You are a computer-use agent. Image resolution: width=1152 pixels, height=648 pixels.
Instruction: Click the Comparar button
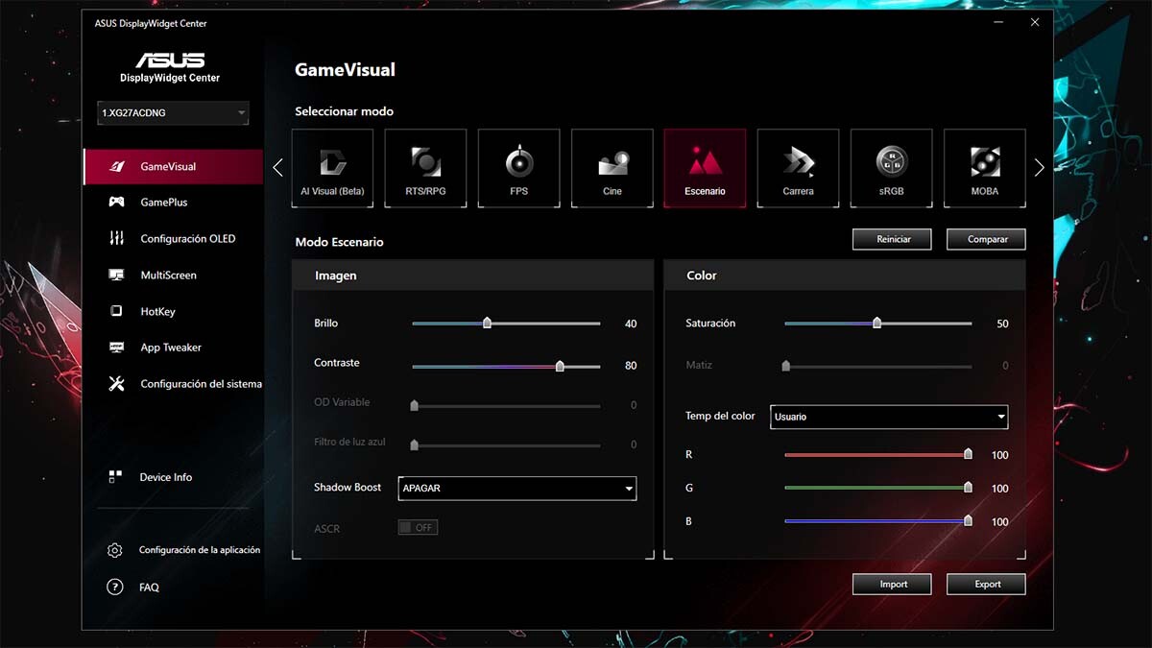pos(986,239)
